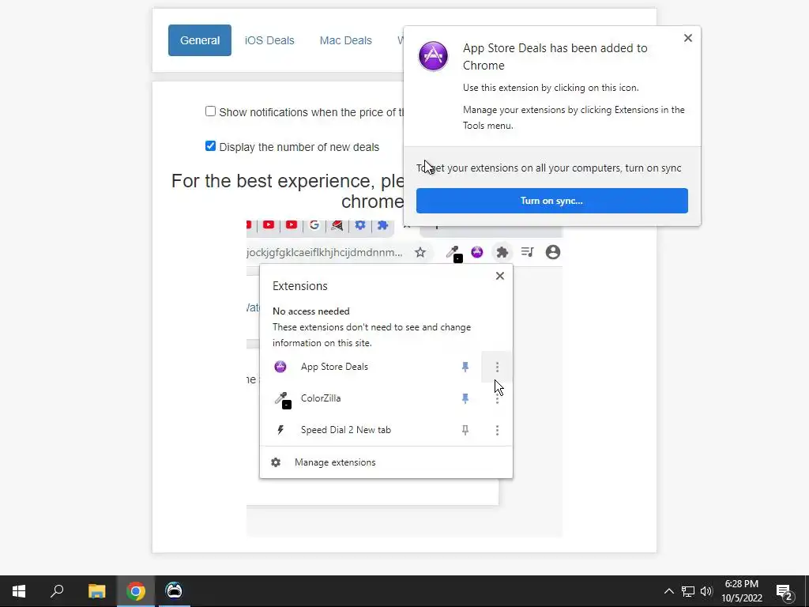
Task: Click the blue gear tab favicon
Action: [x=360, y=225]
